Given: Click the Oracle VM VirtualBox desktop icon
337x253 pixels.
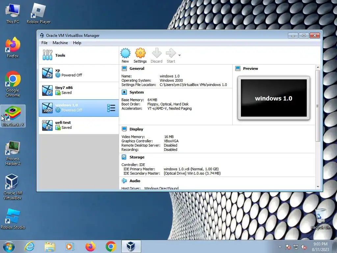Looking at the screenshot, I should click(x=12, y=187).
